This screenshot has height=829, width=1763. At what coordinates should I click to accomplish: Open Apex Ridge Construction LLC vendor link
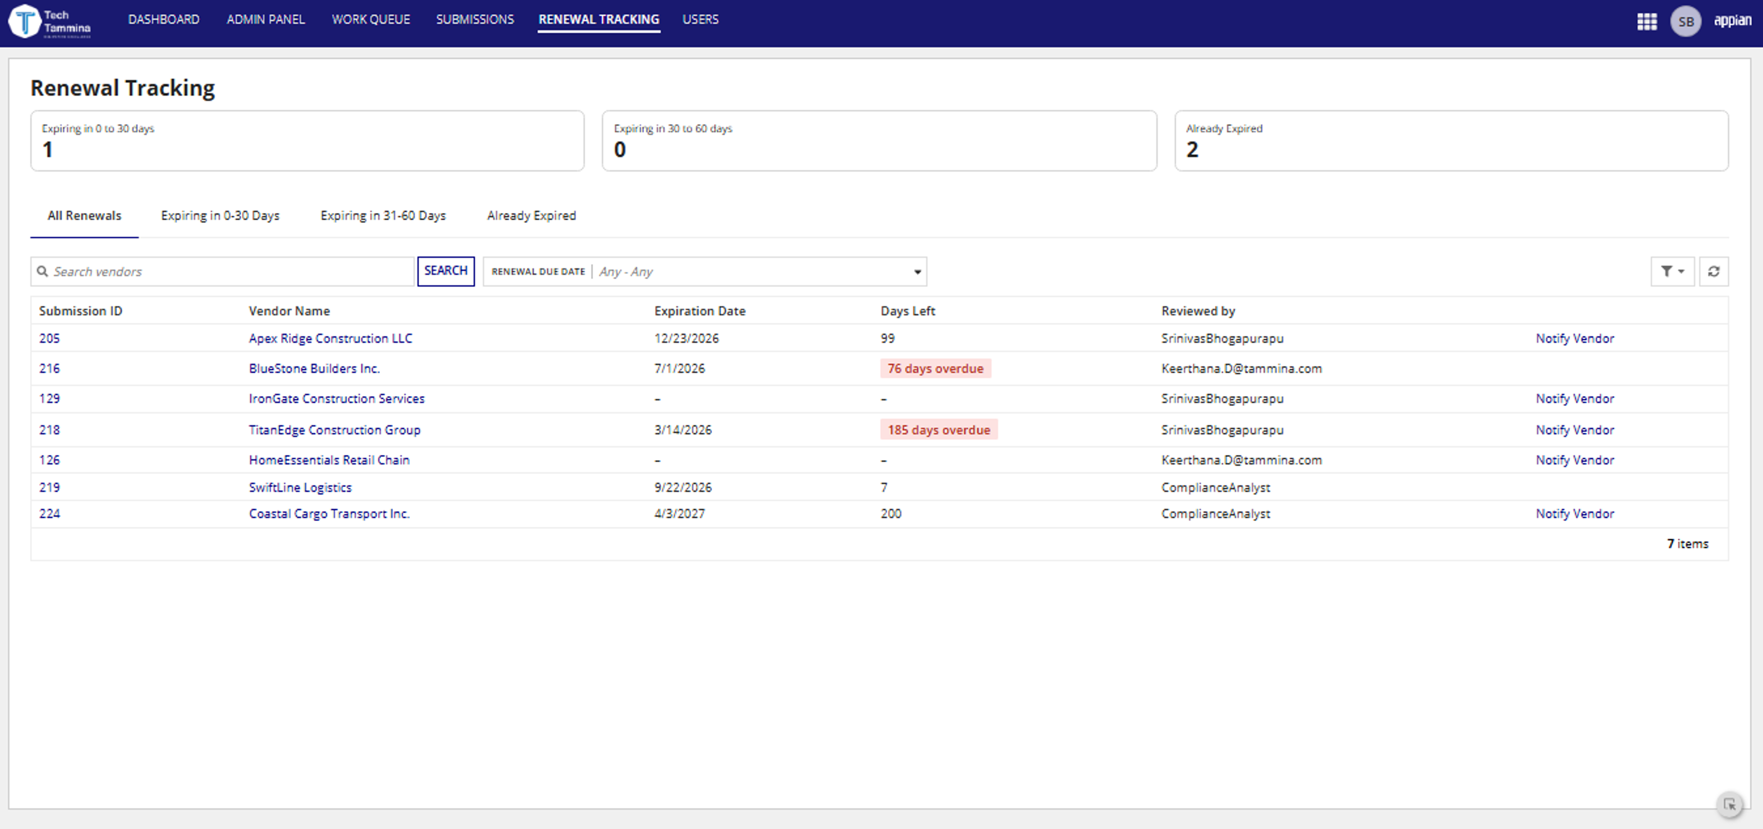pyautogui.click(x=331, y=339)
